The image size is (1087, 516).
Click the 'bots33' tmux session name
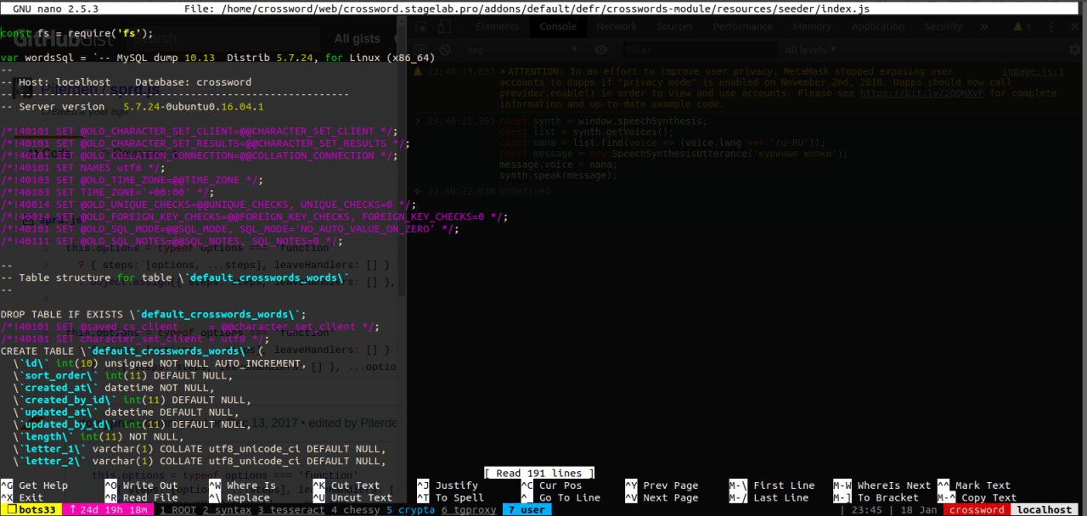tap(29, 510)
